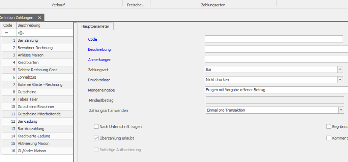
Task: Open the Zahlungsart dropdown arrow
Action: [340, 70]
